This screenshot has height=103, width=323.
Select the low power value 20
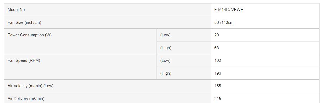pyautogui.click(x=216, y=35)
